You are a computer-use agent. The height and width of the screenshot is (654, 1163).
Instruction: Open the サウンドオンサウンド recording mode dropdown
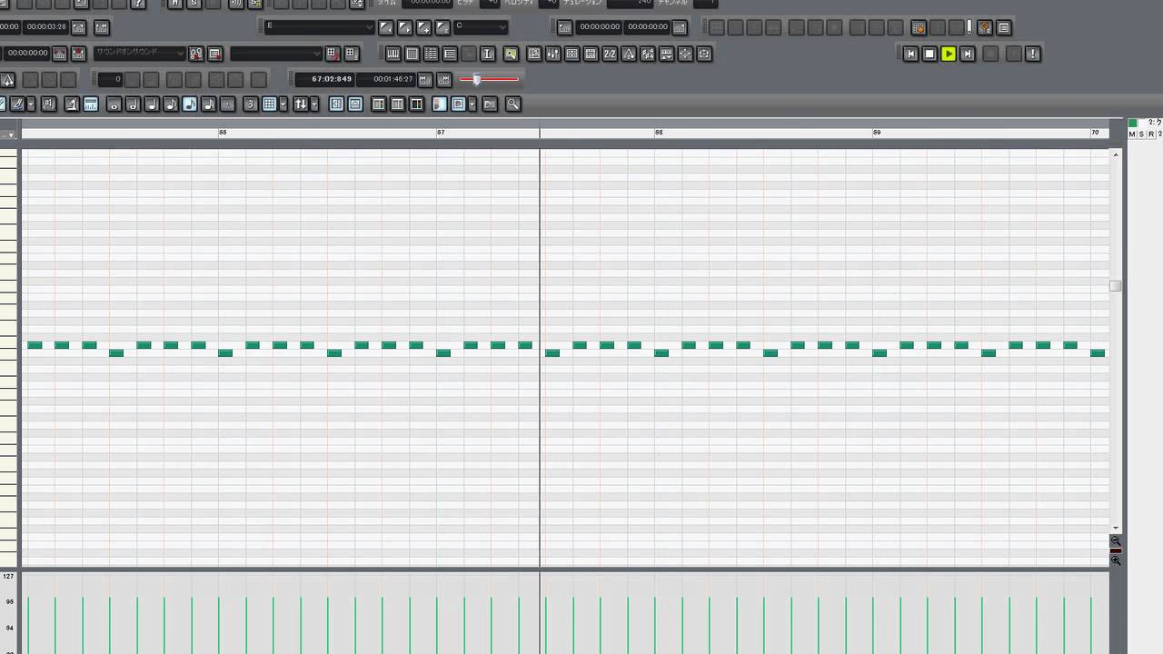[x=139, y=54]
